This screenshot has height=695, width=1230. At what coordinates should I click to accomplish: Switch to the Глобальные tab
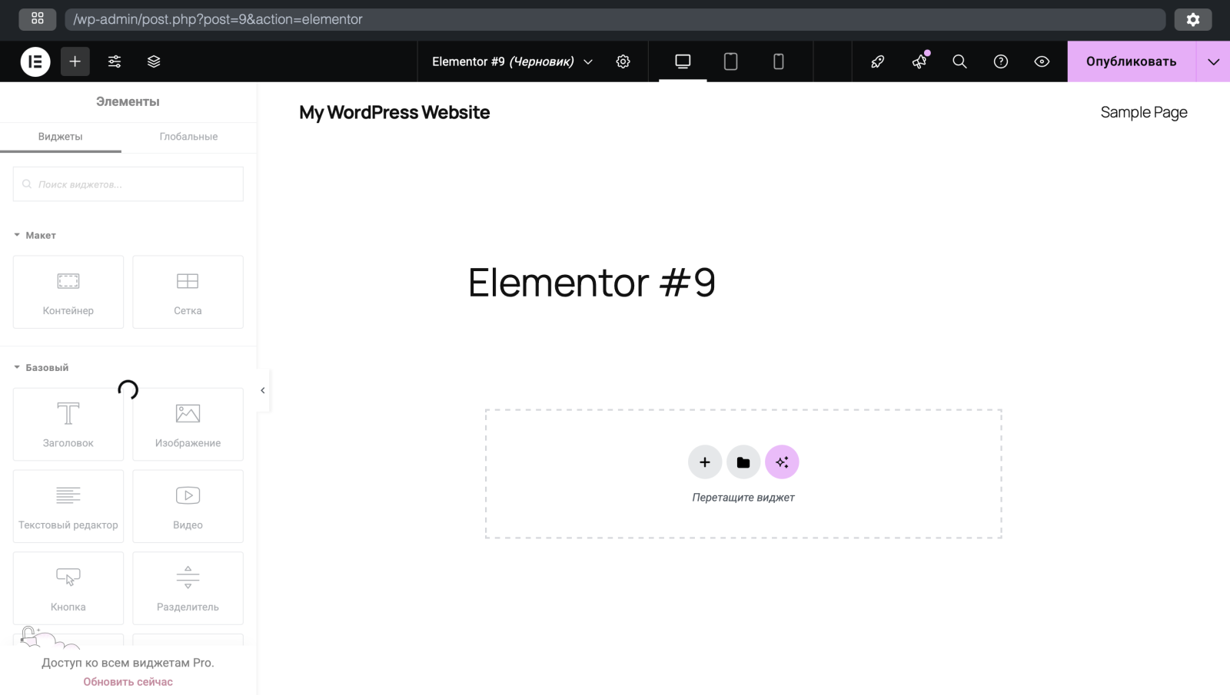pos(188,137)
